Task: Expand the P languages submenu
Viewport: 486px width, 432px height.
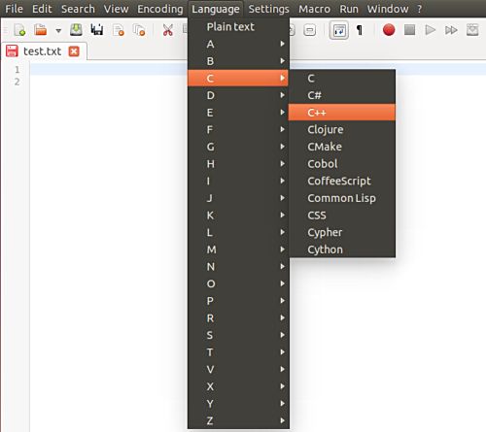Action: pos(238,301)
